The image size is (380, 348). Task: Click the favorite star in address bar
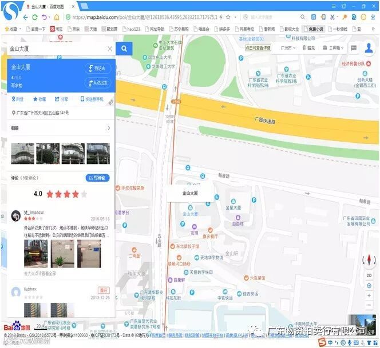click(x=228, y=17)
